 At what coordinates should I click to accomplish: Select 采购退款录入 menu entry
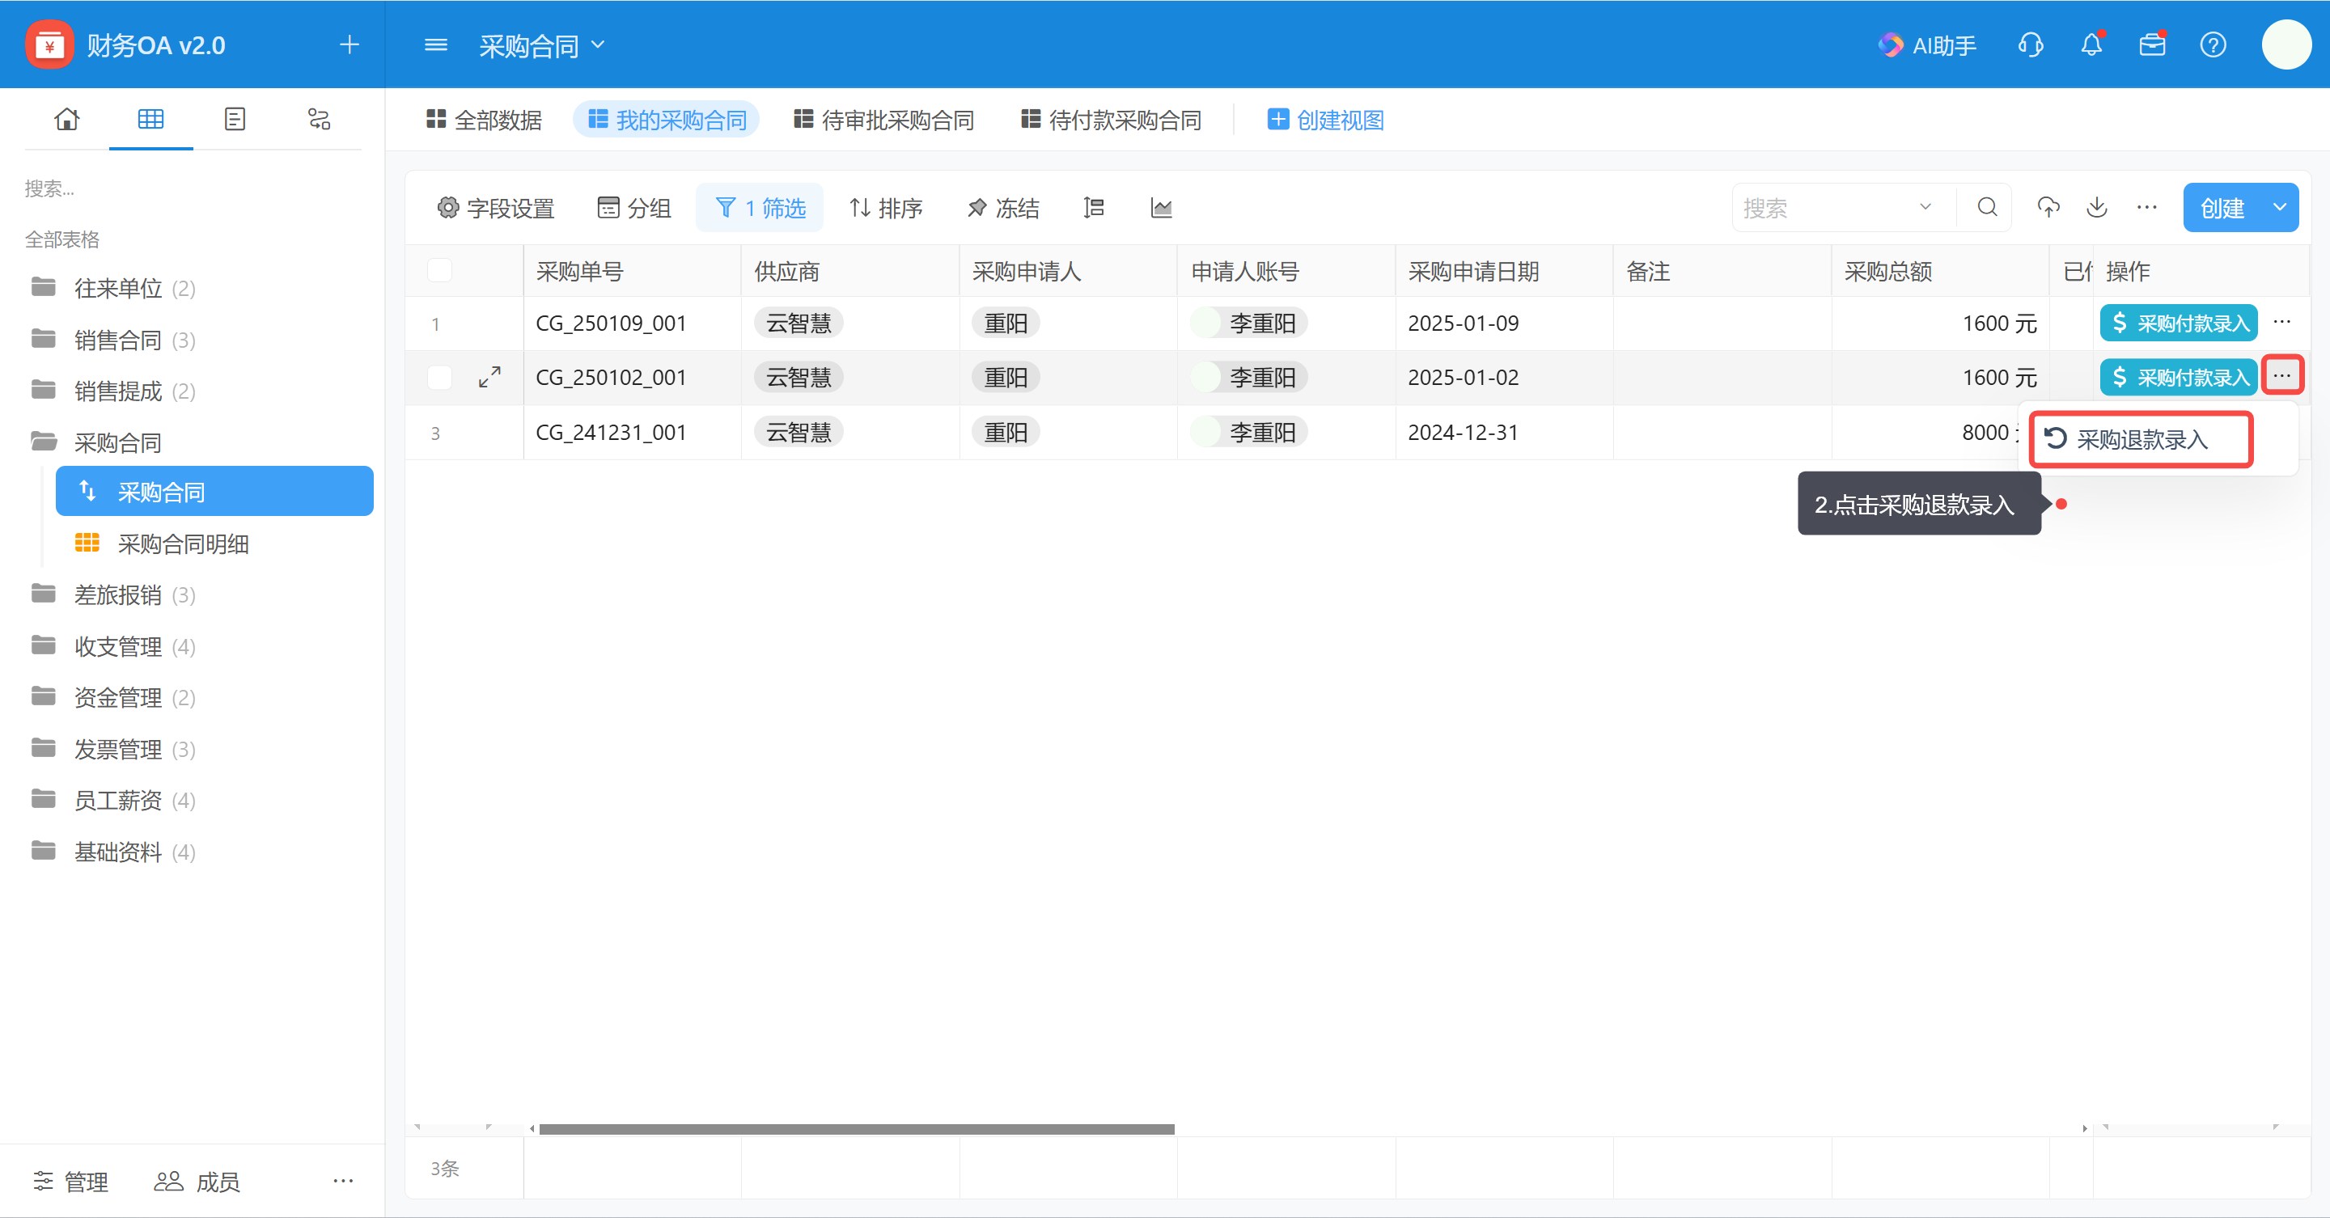click(x=2141, y=439)
